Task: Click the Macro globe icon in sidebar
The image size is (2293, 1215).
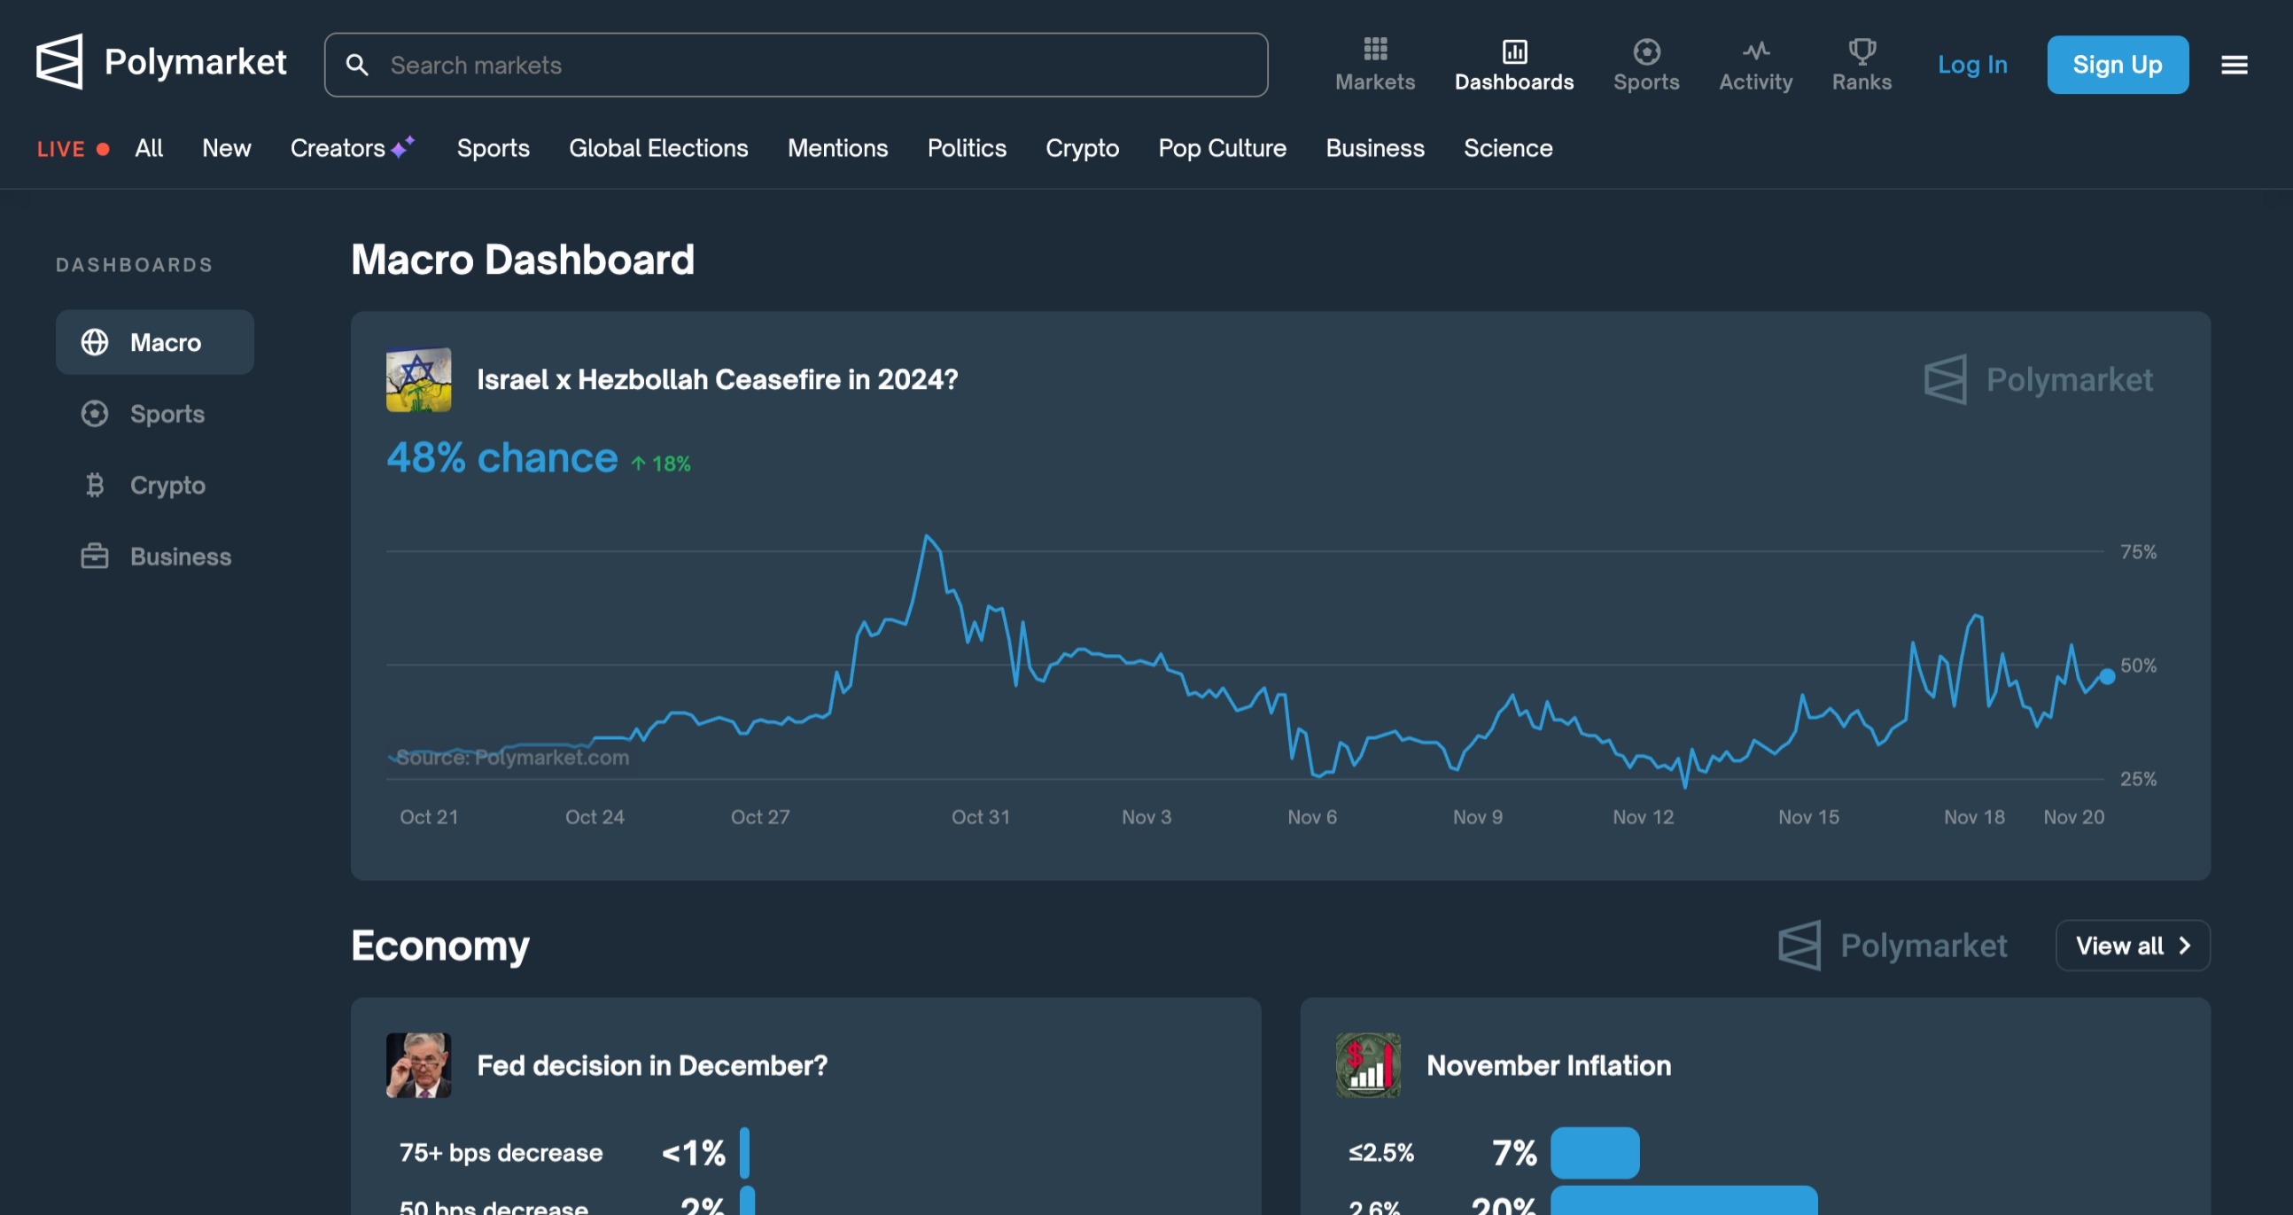Action: [94, 342]
